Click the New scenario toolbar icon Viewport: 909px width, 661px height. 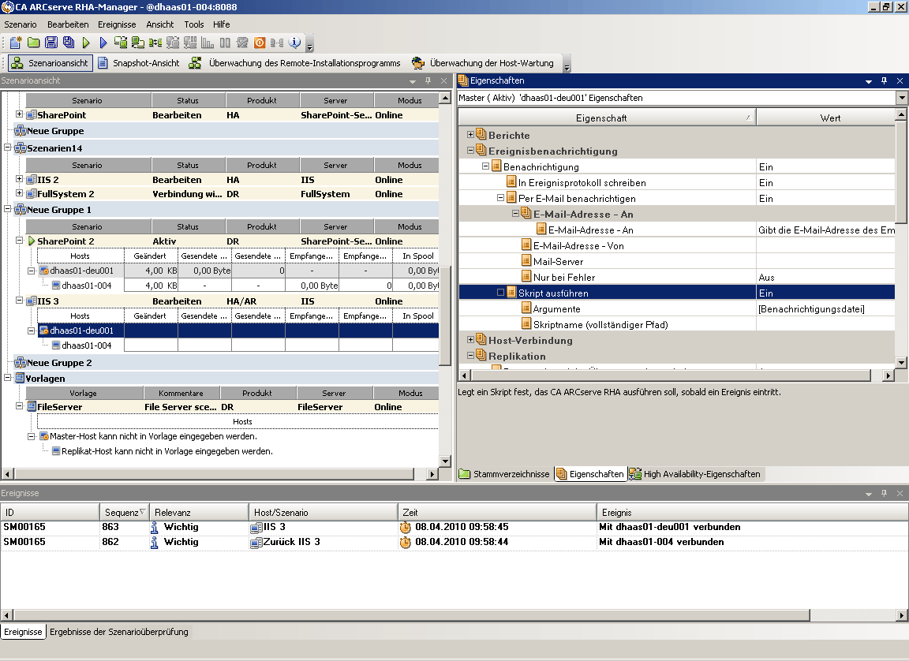(x=15, y=43)
